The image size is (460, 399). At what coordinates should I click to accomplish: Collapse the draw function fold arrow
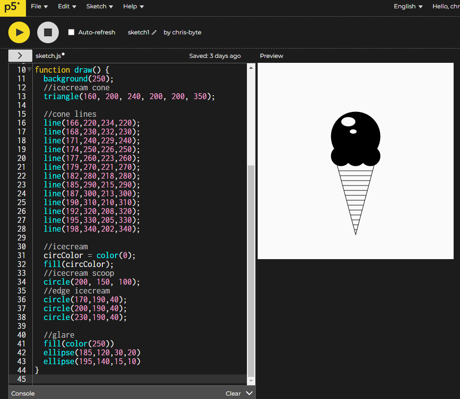[29, 70]
